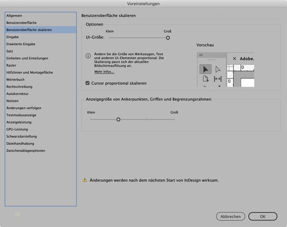Click the yellow warning icon near restart notice

pos(85,180)
